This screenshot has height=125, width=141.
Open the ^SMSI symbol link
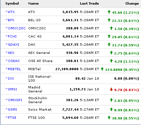click(x=11, y=89)
